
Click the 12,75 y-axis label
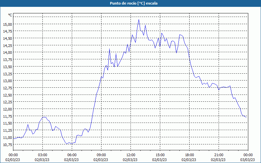pyautogui.click(x=8, y=88)
